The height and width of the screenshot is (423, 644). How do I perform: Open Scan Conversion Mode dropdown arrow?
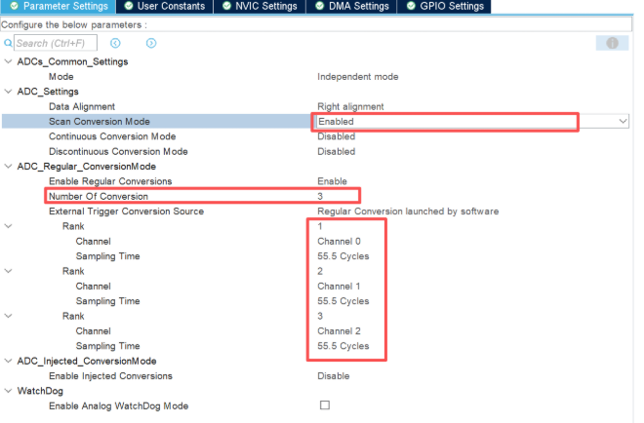coord(623,122)
